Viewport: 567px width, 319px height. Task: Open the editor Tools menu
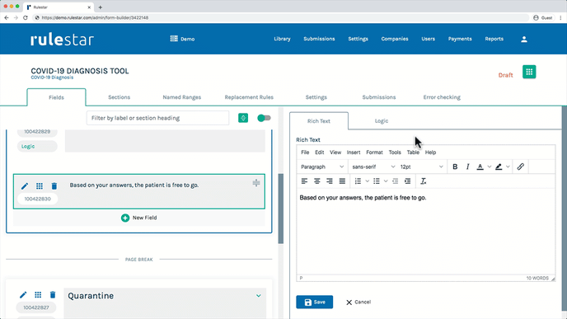pyautogui.click(x=395, y=152)
